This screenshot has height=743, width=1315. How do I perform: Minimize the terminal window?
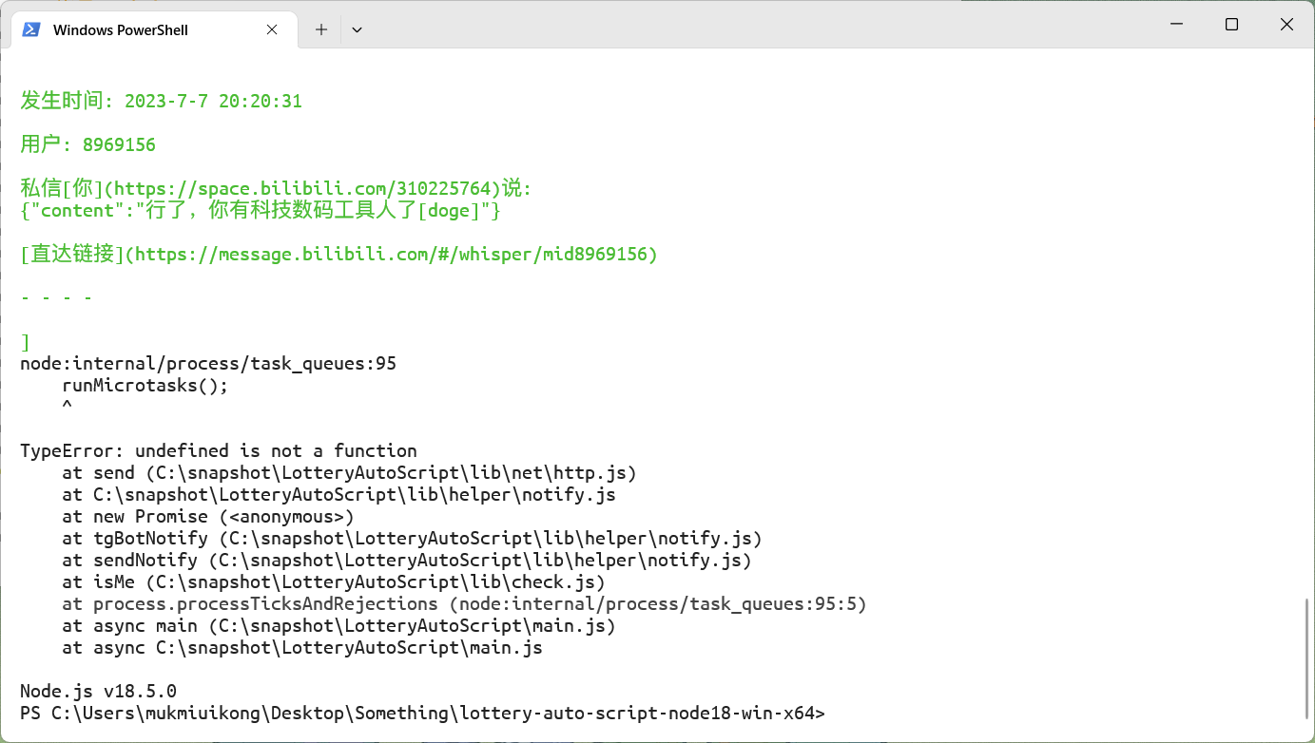[1175, 24]
